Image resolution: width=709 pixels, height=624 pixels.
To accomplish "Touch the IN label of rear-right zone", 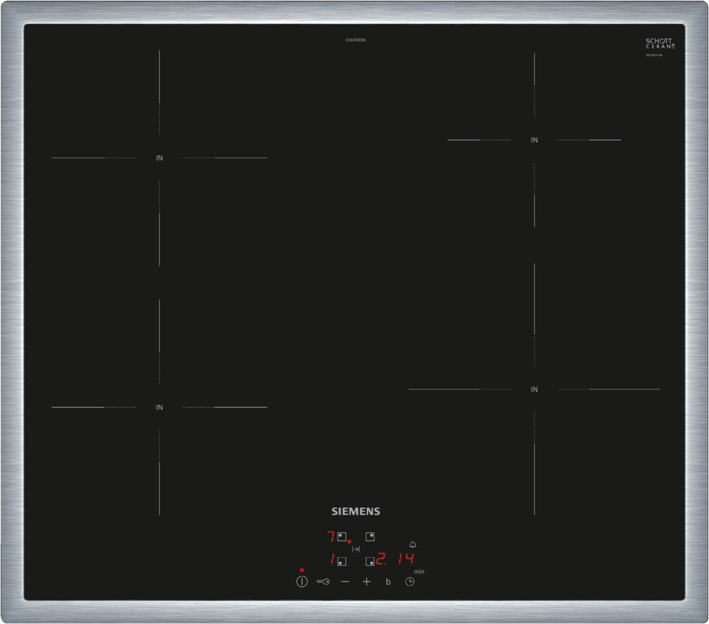I will coord(534,140).
